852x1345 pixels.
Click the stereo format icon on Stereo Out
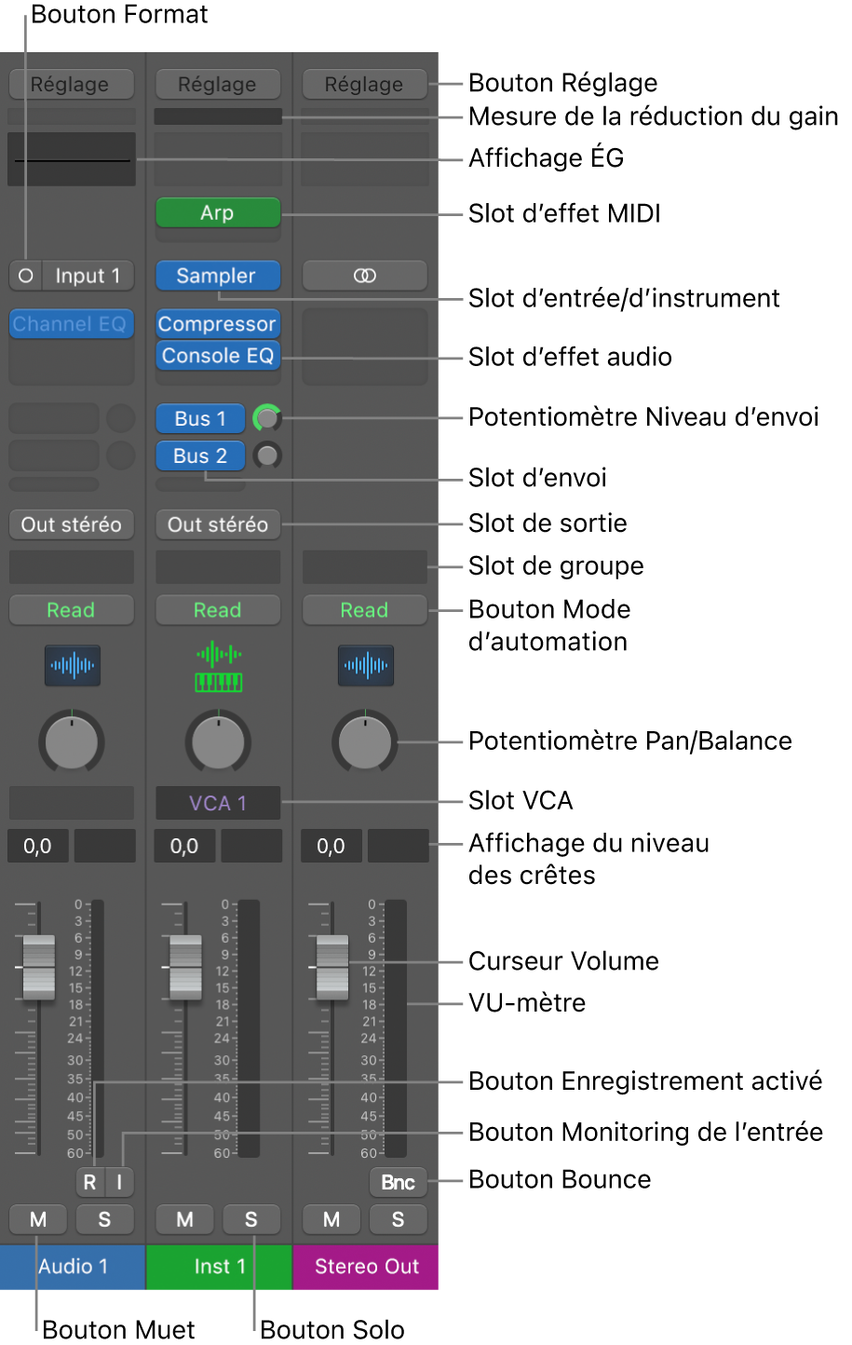[x=364, y=275]
